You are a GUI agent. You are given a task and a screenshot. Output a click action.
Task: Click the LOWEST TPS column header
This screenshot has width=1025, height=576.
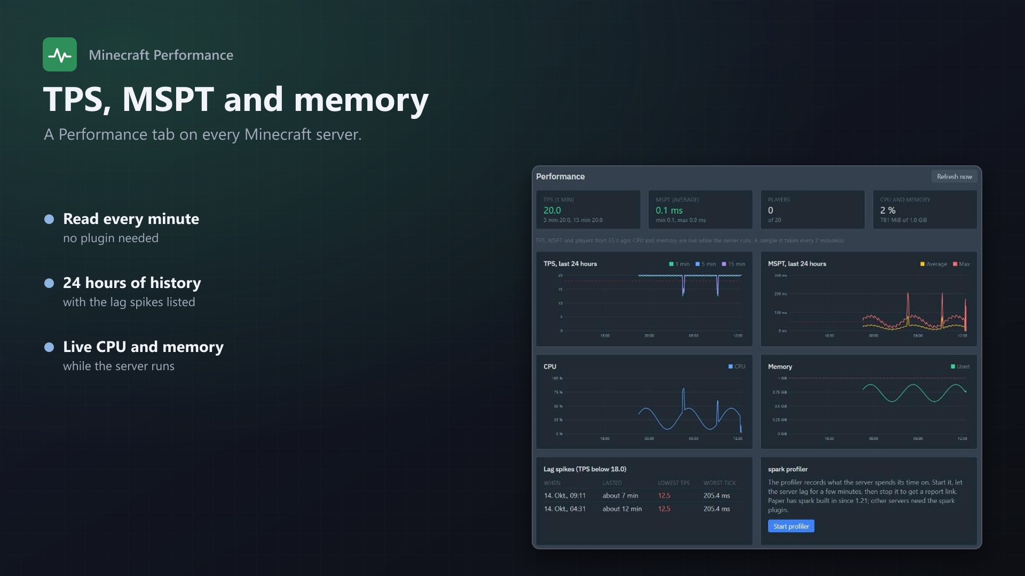tap(674, 483)
